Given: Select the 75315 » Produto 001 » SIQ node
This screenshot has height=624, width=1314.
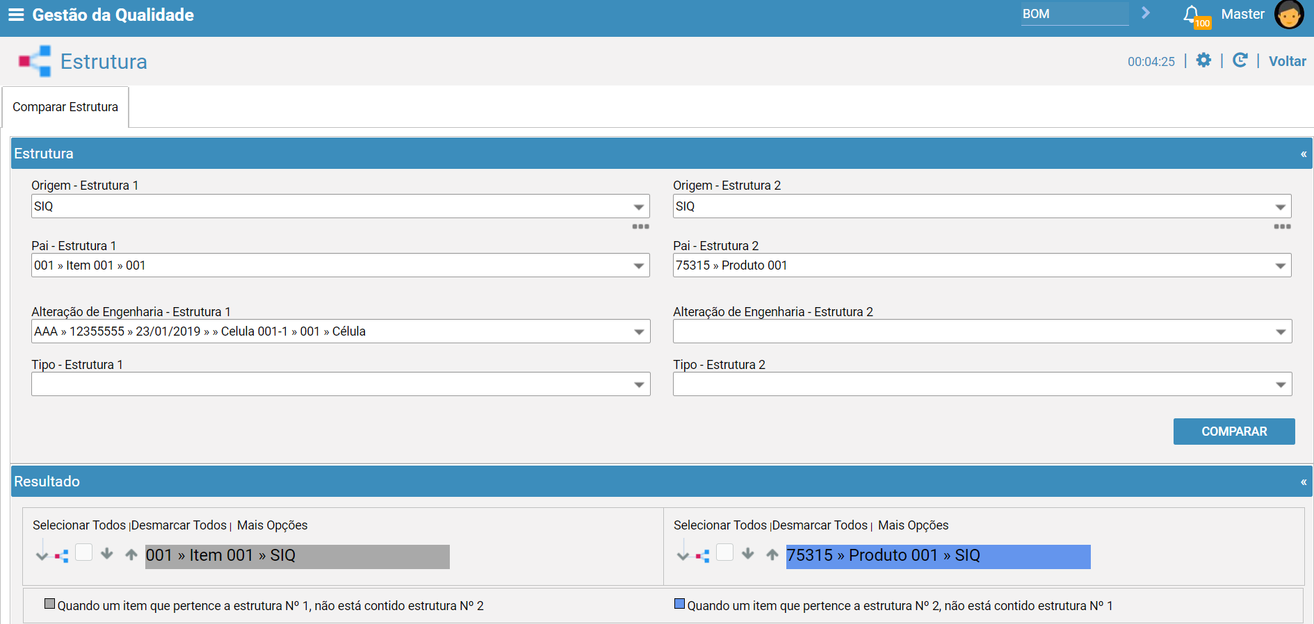Looking at the screenshot, I should tap(939, 557).
